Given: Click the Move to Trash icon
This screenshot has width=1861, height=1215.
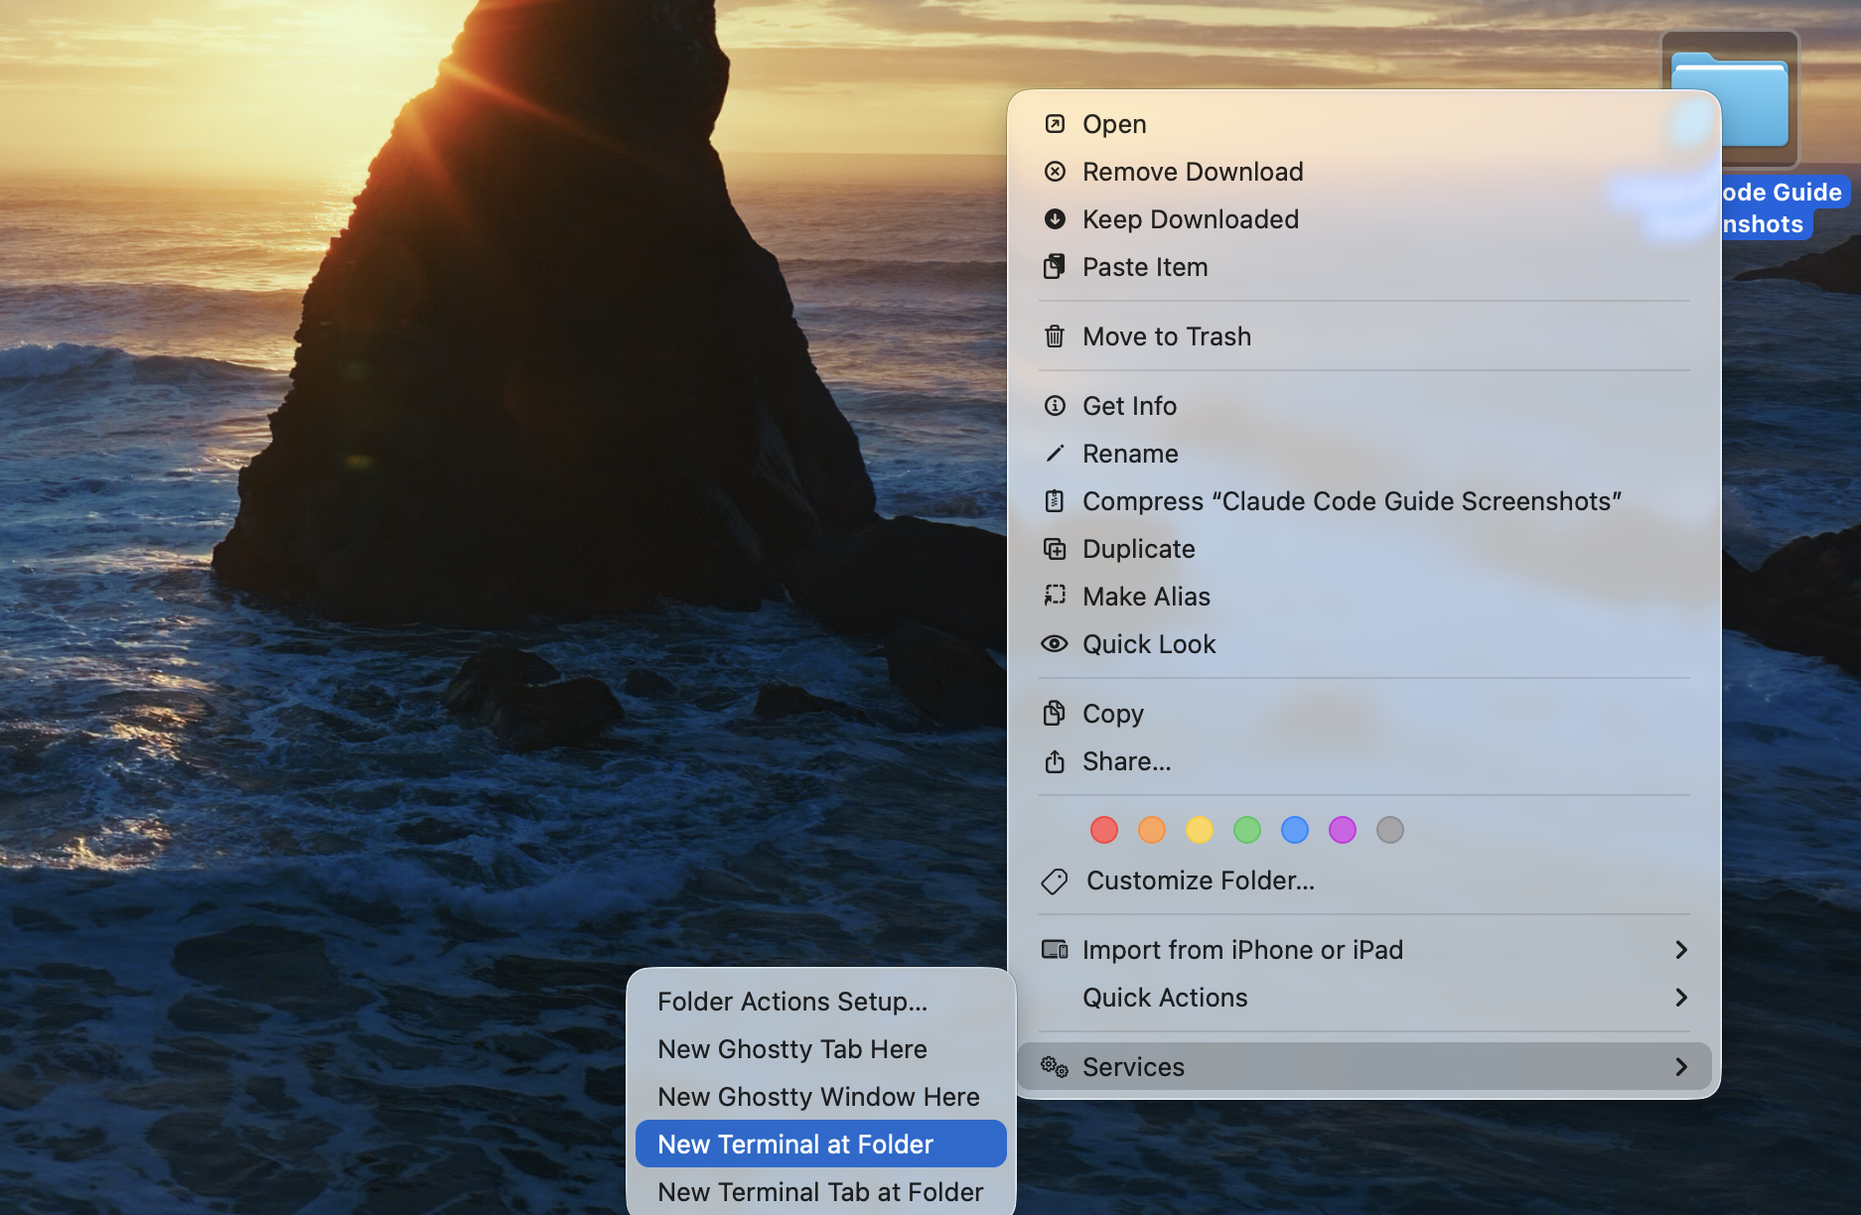Looking at the screenshot, I should coord(1055,337).
